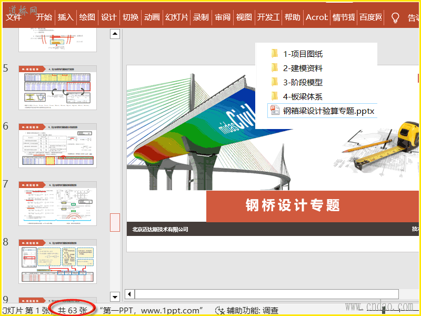Viewport: 421px width, 316px height.
Task: Click 辅助功能: 调查 in status bar
Action: coord(253,311)
